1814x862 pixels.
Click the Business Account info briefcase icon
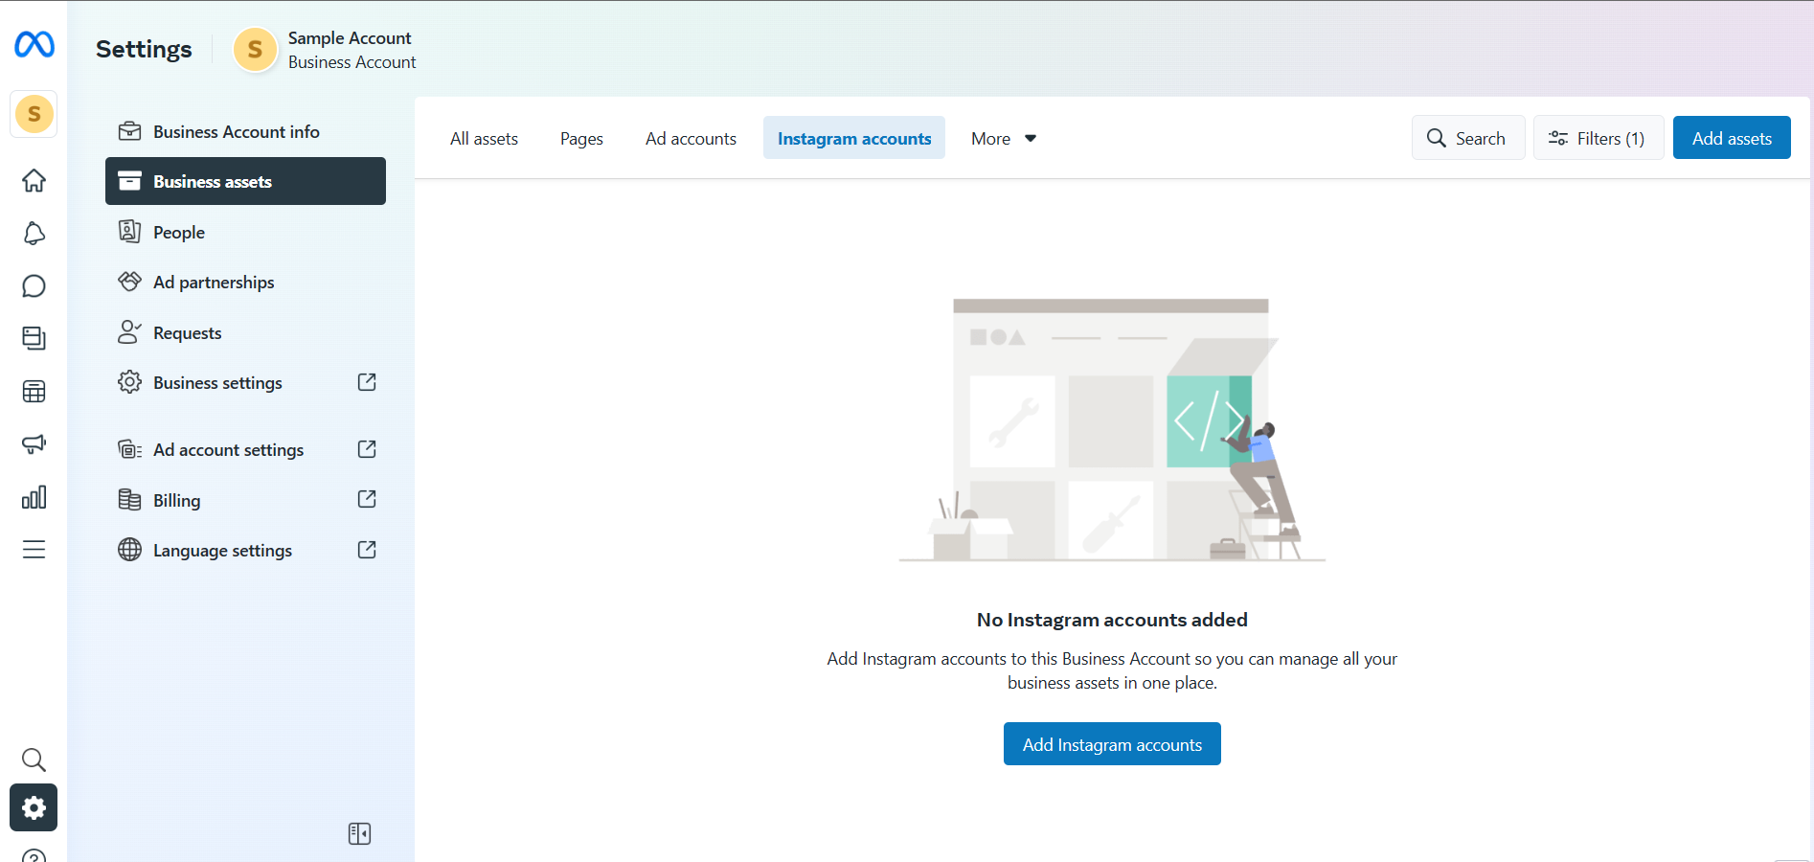coord(129,131)
